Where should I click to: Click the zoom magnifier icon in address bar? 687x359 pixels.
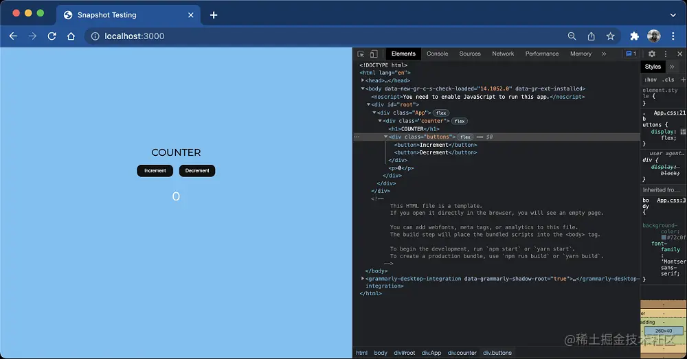(572, 36)
